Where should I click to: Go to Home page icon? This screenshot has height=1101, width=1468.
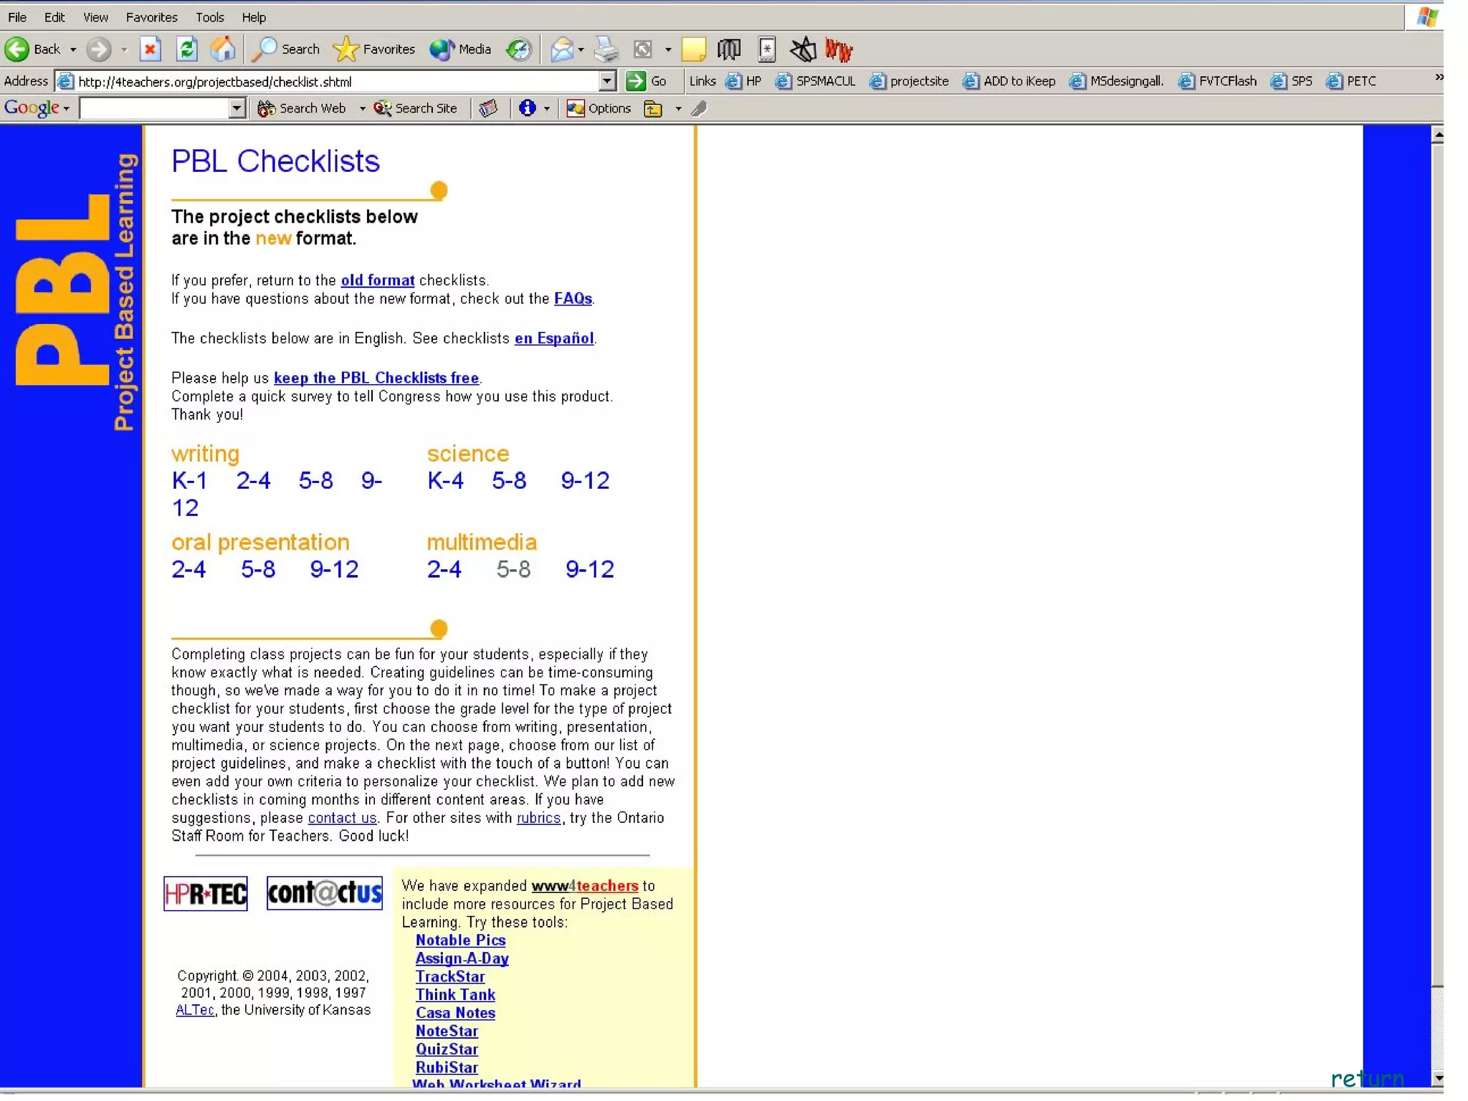(223, 49)
